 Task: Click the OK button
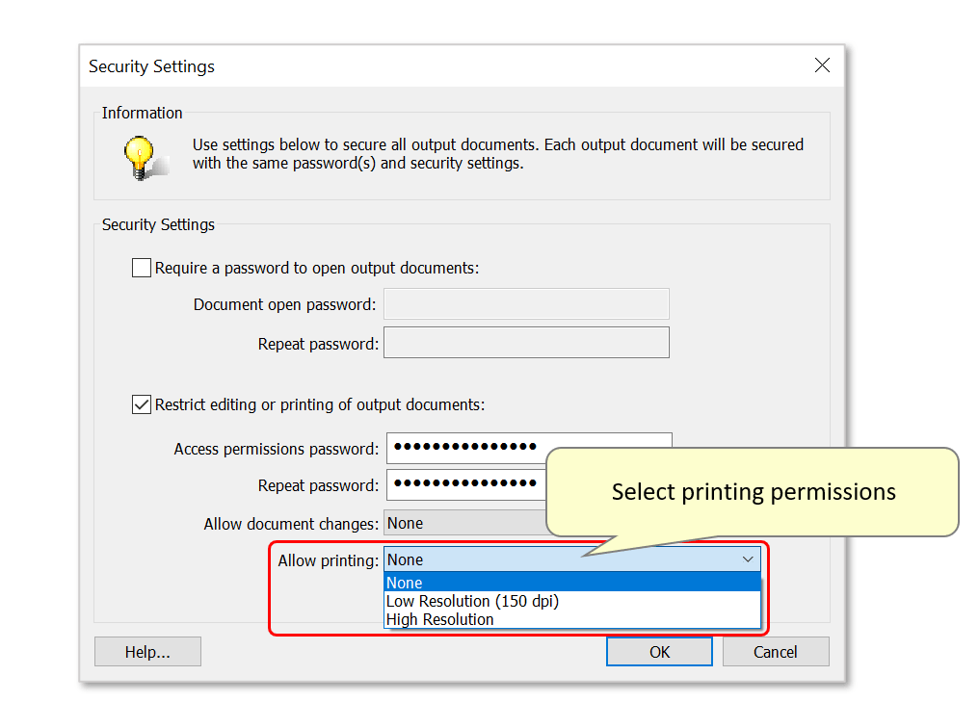coord(659,651)
